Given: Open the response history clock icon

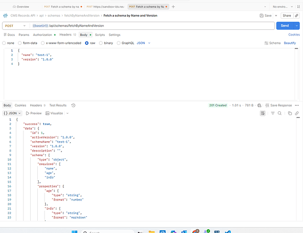Looking at the screenshot, I should coord(73,105).
